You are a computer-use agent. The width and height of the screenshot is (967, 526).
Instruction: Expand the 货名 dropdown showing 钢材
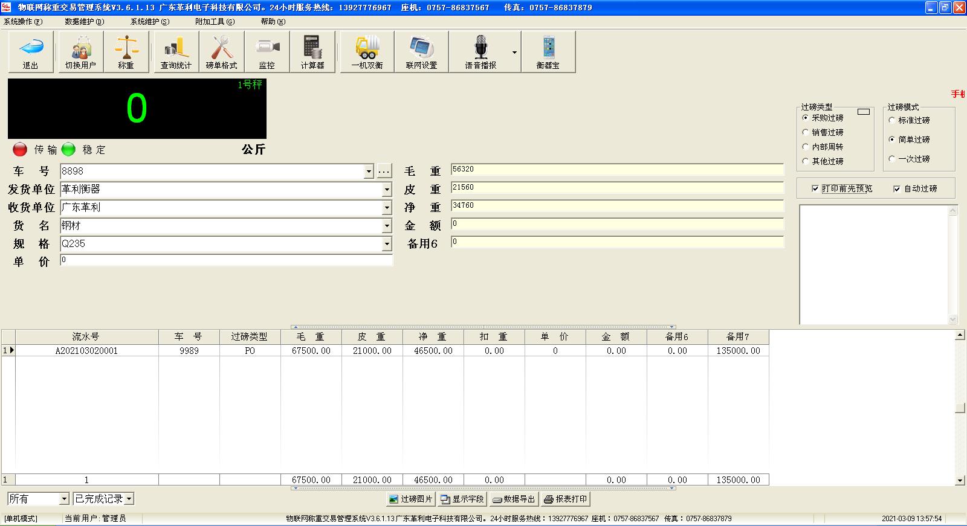tap(387, 226)
